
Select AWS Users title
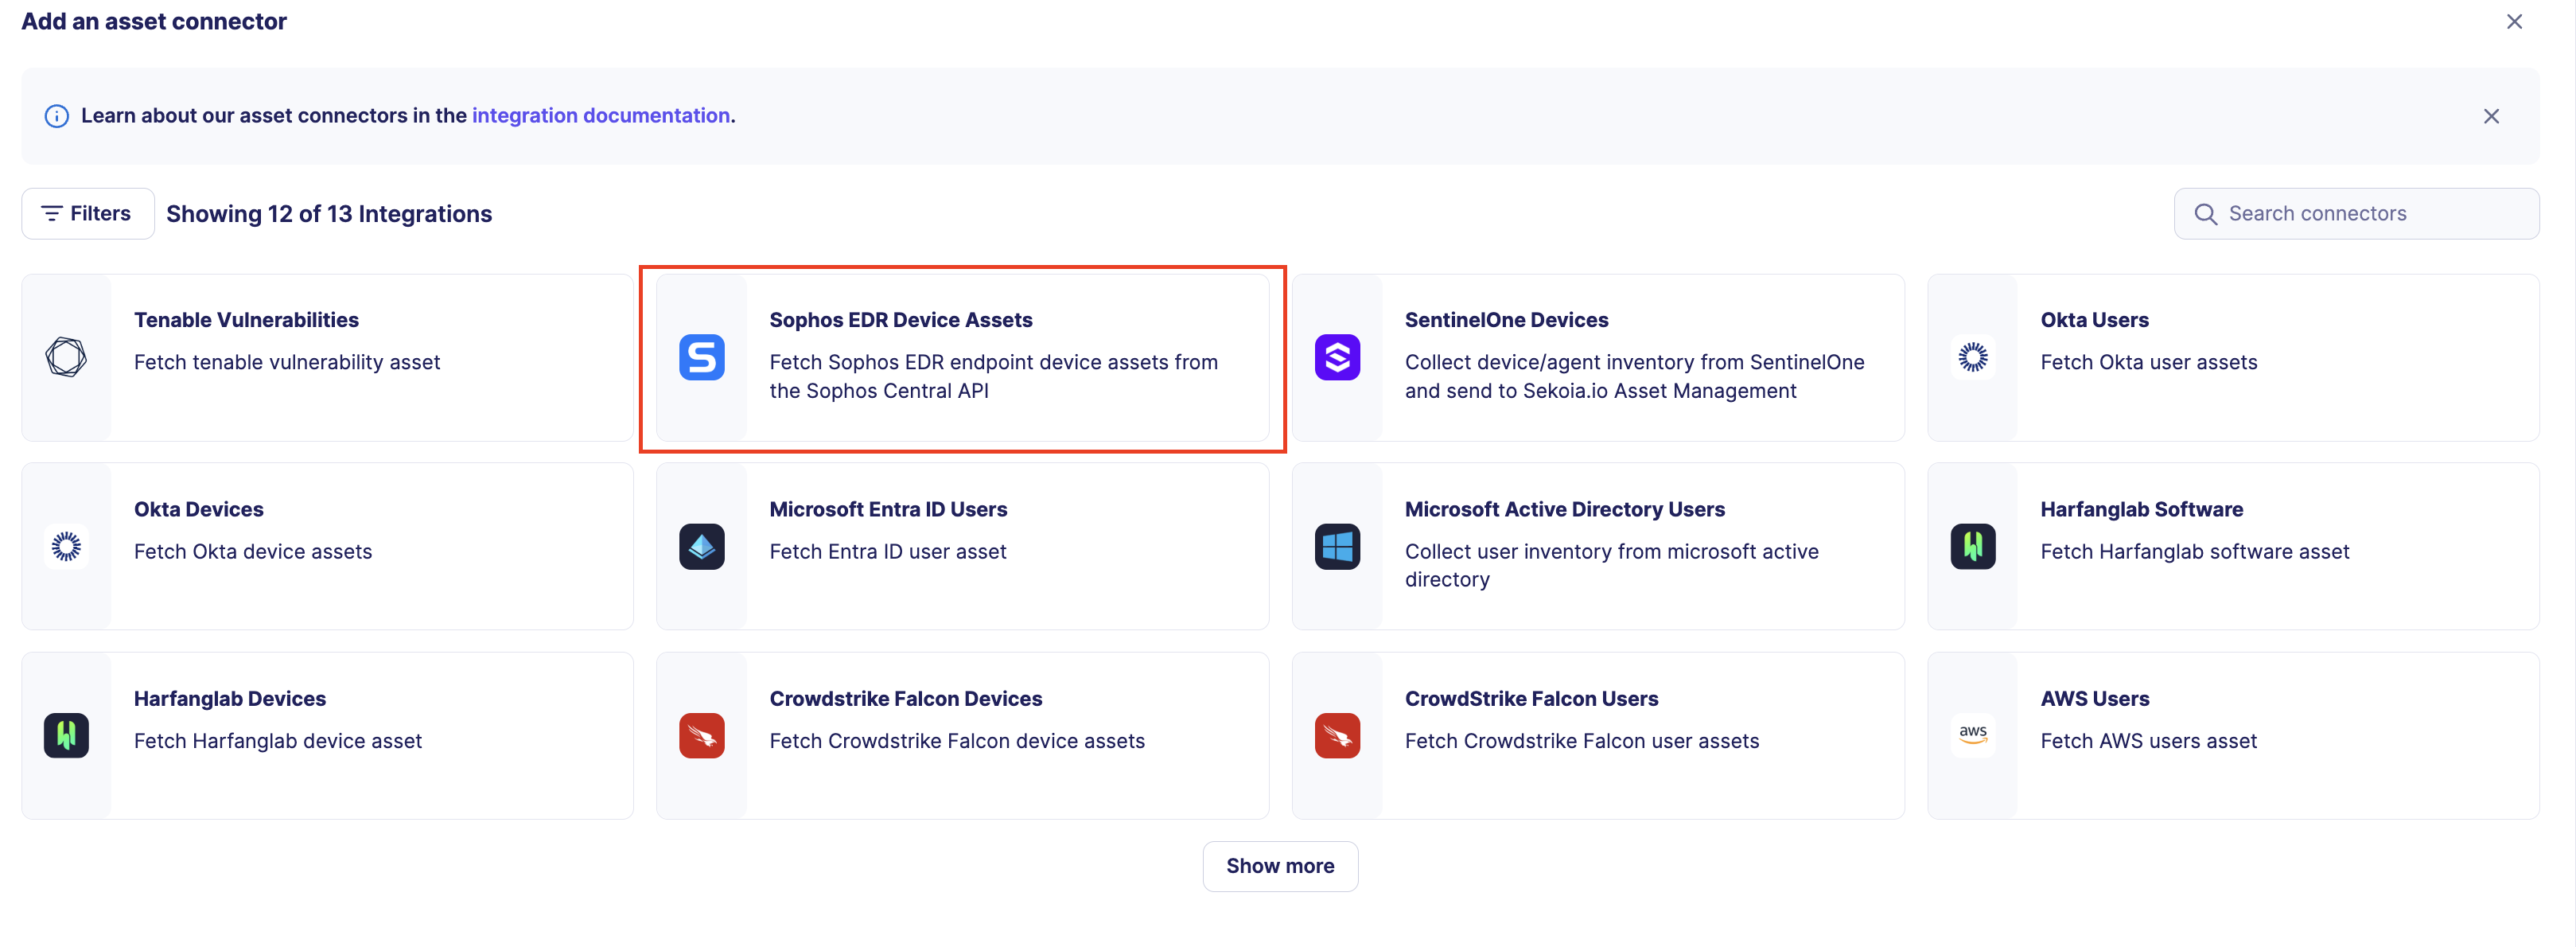point(2094,698)
